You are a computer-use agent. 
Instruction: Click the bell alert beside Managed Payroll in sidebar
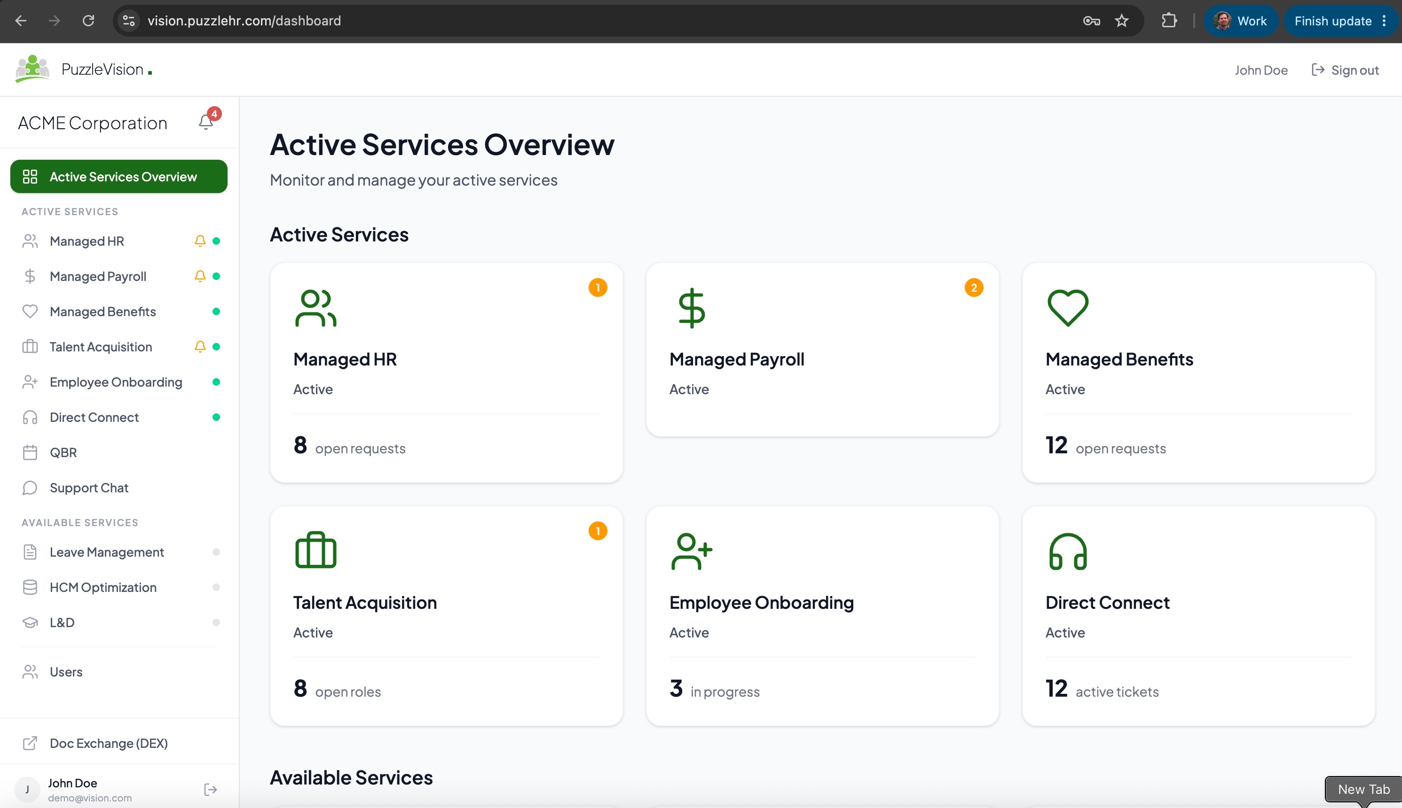pos(200,276)
